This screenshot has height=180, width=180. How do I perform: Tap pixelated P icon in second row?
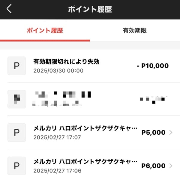click(x=16, y=99)
